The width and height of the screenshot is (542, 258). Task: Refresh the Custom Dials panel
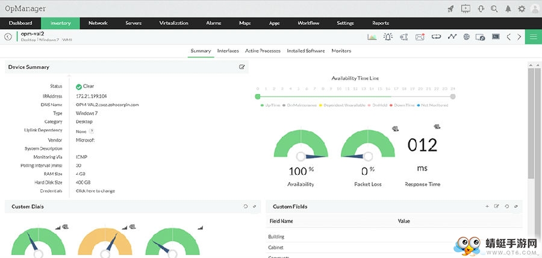click(246, 207)
